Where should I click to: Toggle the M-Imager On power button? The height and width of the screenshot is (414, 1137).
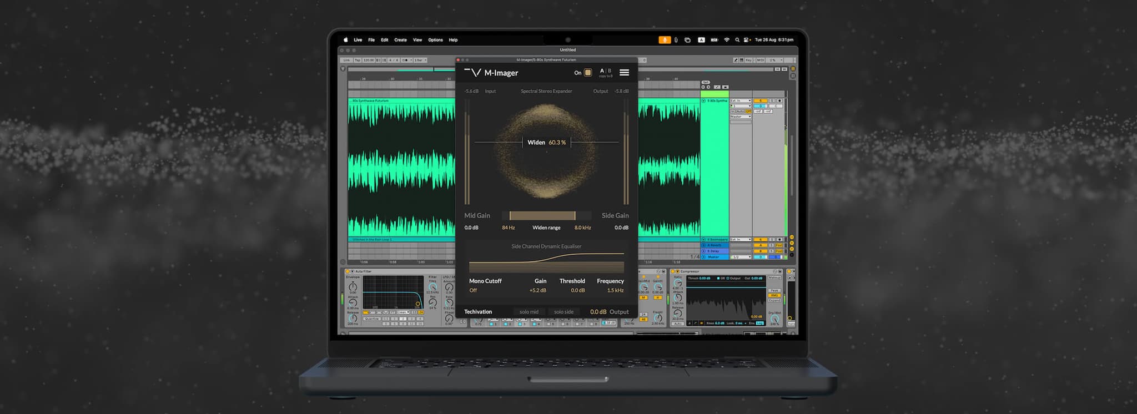tap(588, 73)
